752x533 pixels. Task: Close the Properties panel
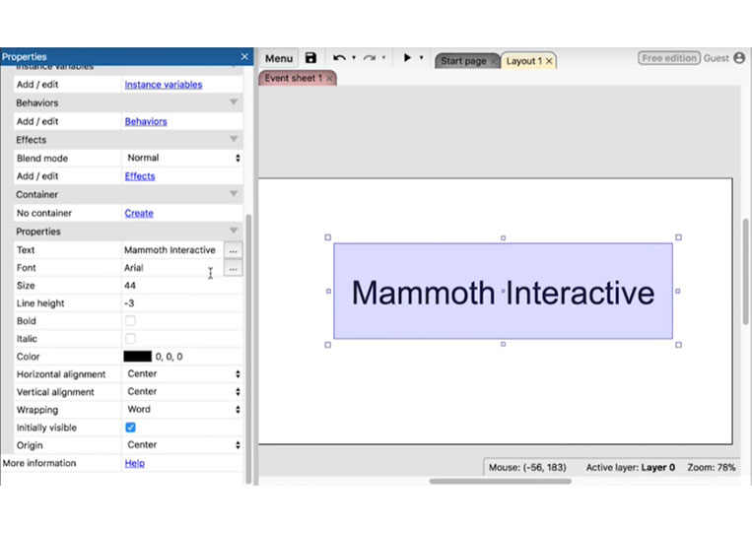(x=244, y=56)
